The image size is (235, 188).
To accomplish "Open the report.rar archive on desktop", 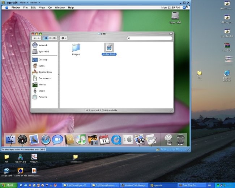I will pos(227,47).
